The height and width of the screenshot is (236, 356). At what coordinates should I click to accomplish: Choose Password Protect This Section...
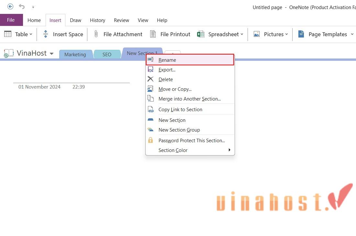[x=190, y=141]
